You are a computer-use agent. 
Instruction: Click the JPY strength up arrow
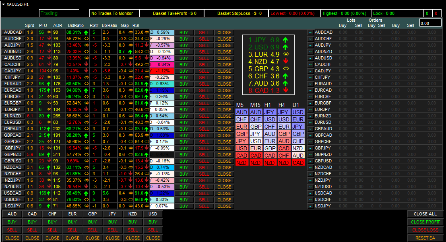285,40
